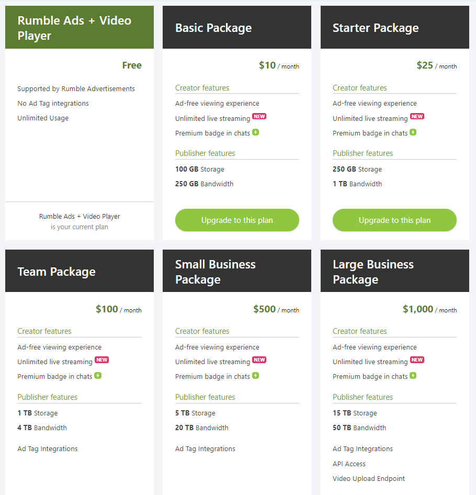
Task: Click the NEW badge in Team Package
Action: click(x=101, y=359)
